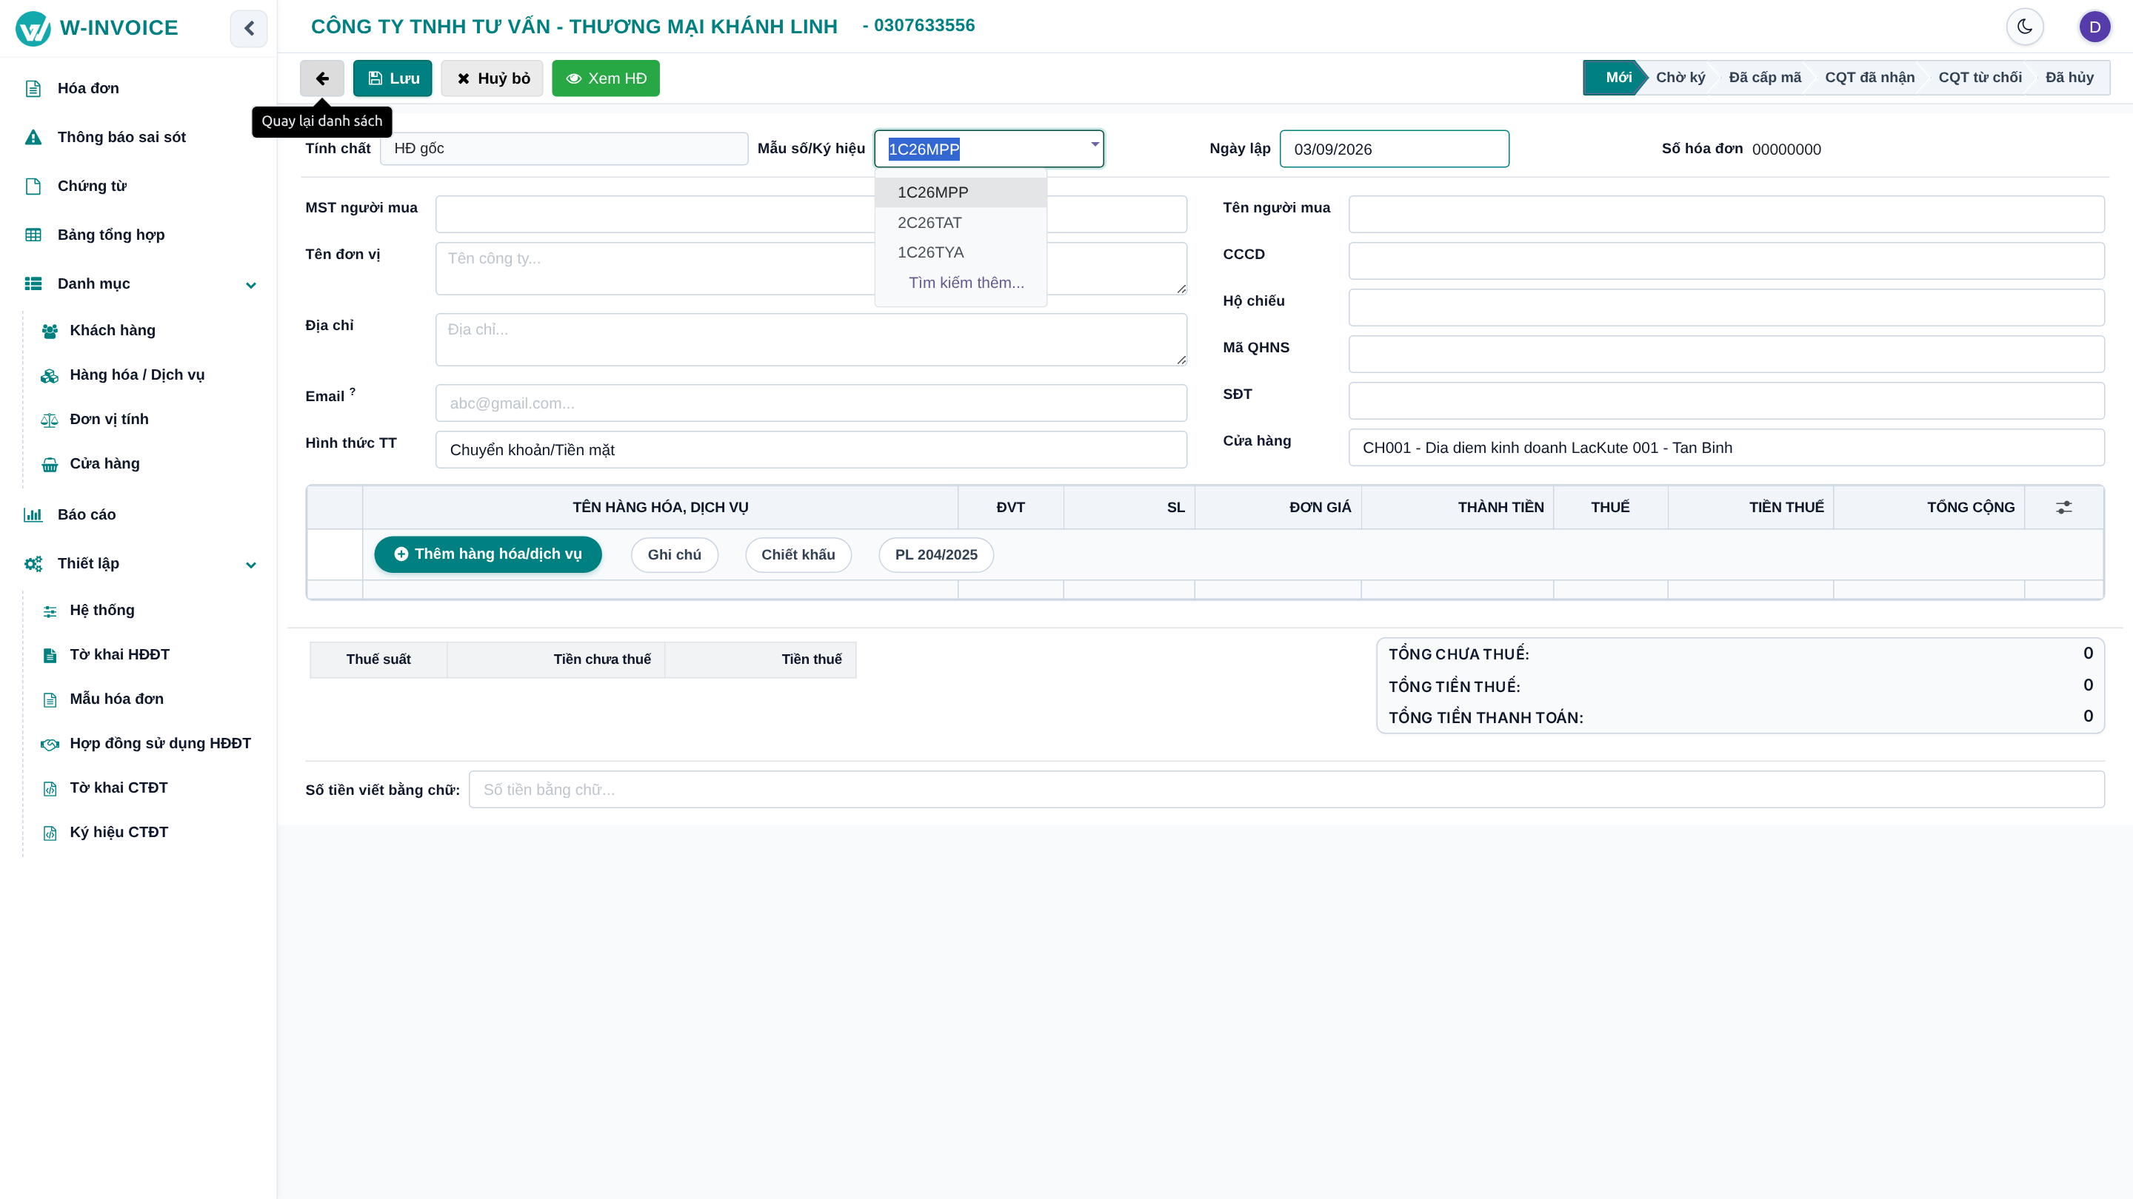Viewport: 2133px width, 1199px height.
Task: Click the PL 204/2025 button
Action: click(x=935, y=554)
